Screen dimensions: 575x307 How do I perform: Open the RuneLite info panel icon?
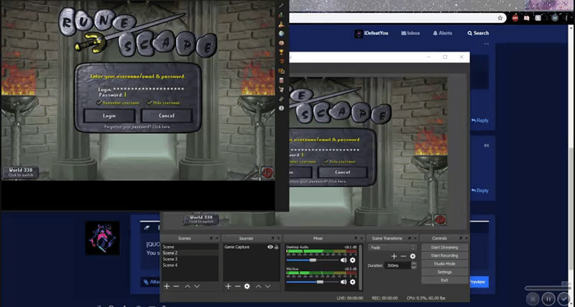[281, 108]
